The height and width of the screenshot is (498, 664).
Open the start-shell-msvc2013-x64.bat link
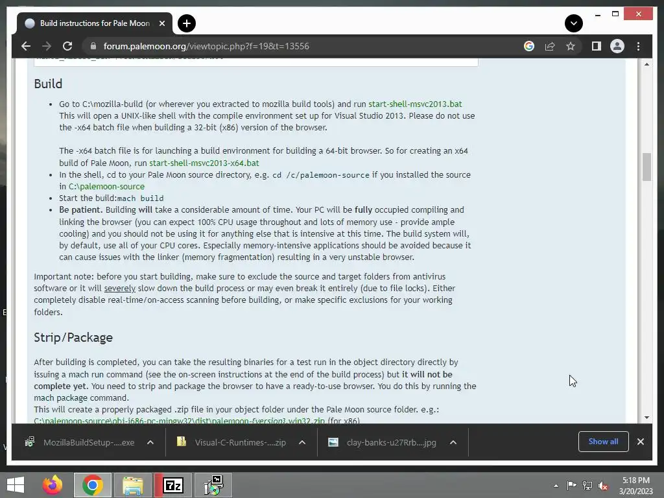pos(204,163)
